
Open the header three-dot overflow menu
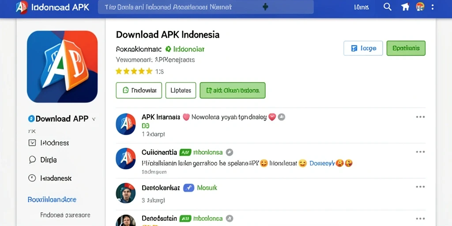(x=433, y=7)
